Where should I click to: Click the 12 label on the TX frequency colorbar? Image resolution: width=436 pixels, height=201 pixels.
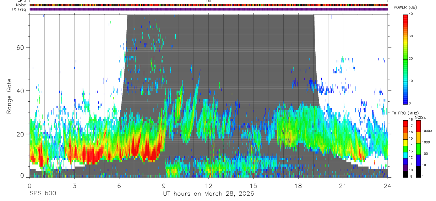coord(410,157)
